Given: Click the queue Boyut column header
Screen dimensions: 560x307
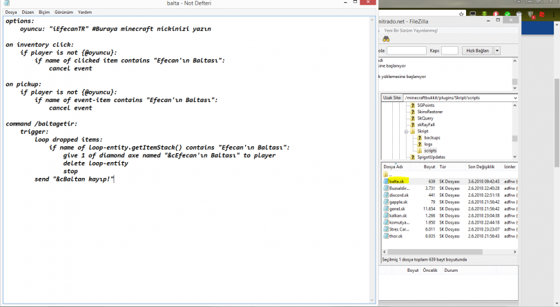Looking at the screenshot, I should [412, 270].
